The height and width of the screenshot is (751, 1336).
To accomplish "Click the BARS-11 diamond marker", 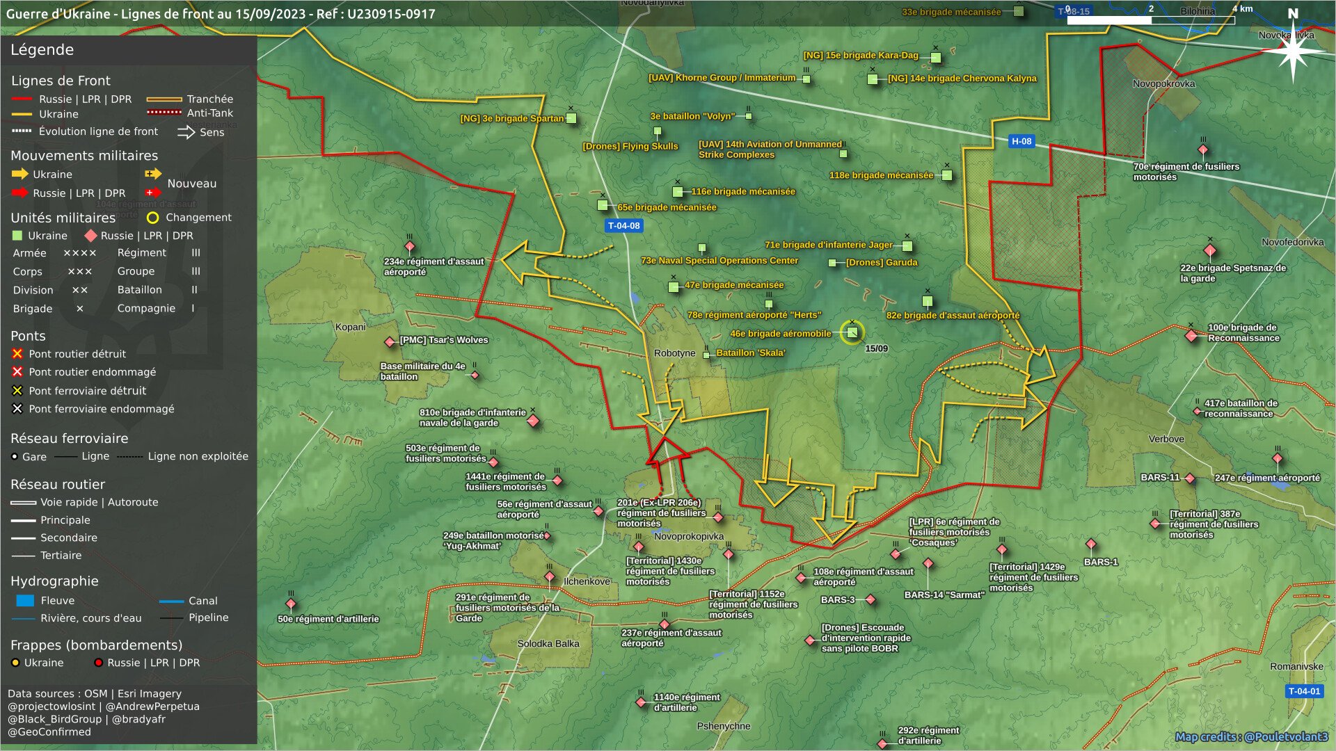I will tap(1191, 478).
